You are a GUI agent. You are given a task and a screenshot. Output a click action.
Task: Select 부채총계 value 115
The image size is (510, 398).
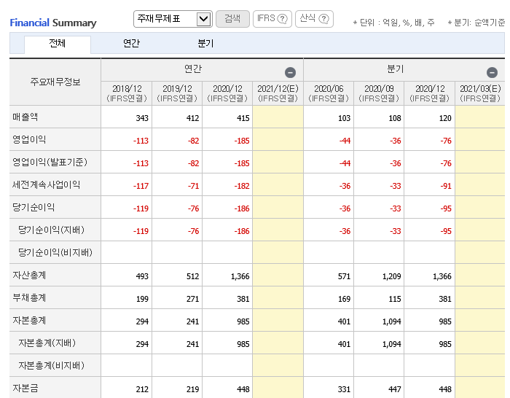[395, 299]
